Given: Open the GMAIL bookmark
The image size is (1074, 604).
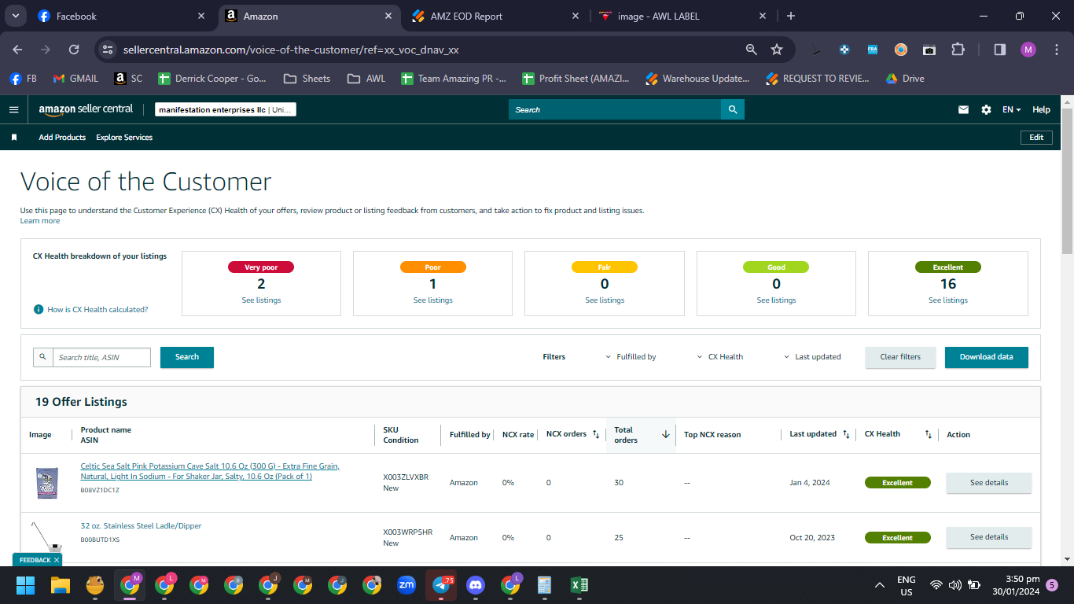Looking at the screenshot, I should (x=75, y=79).
